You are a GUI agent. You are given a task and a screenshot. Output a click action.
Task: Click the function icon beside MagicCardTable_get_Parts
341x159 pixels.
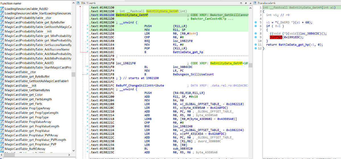tap(2, 104)
